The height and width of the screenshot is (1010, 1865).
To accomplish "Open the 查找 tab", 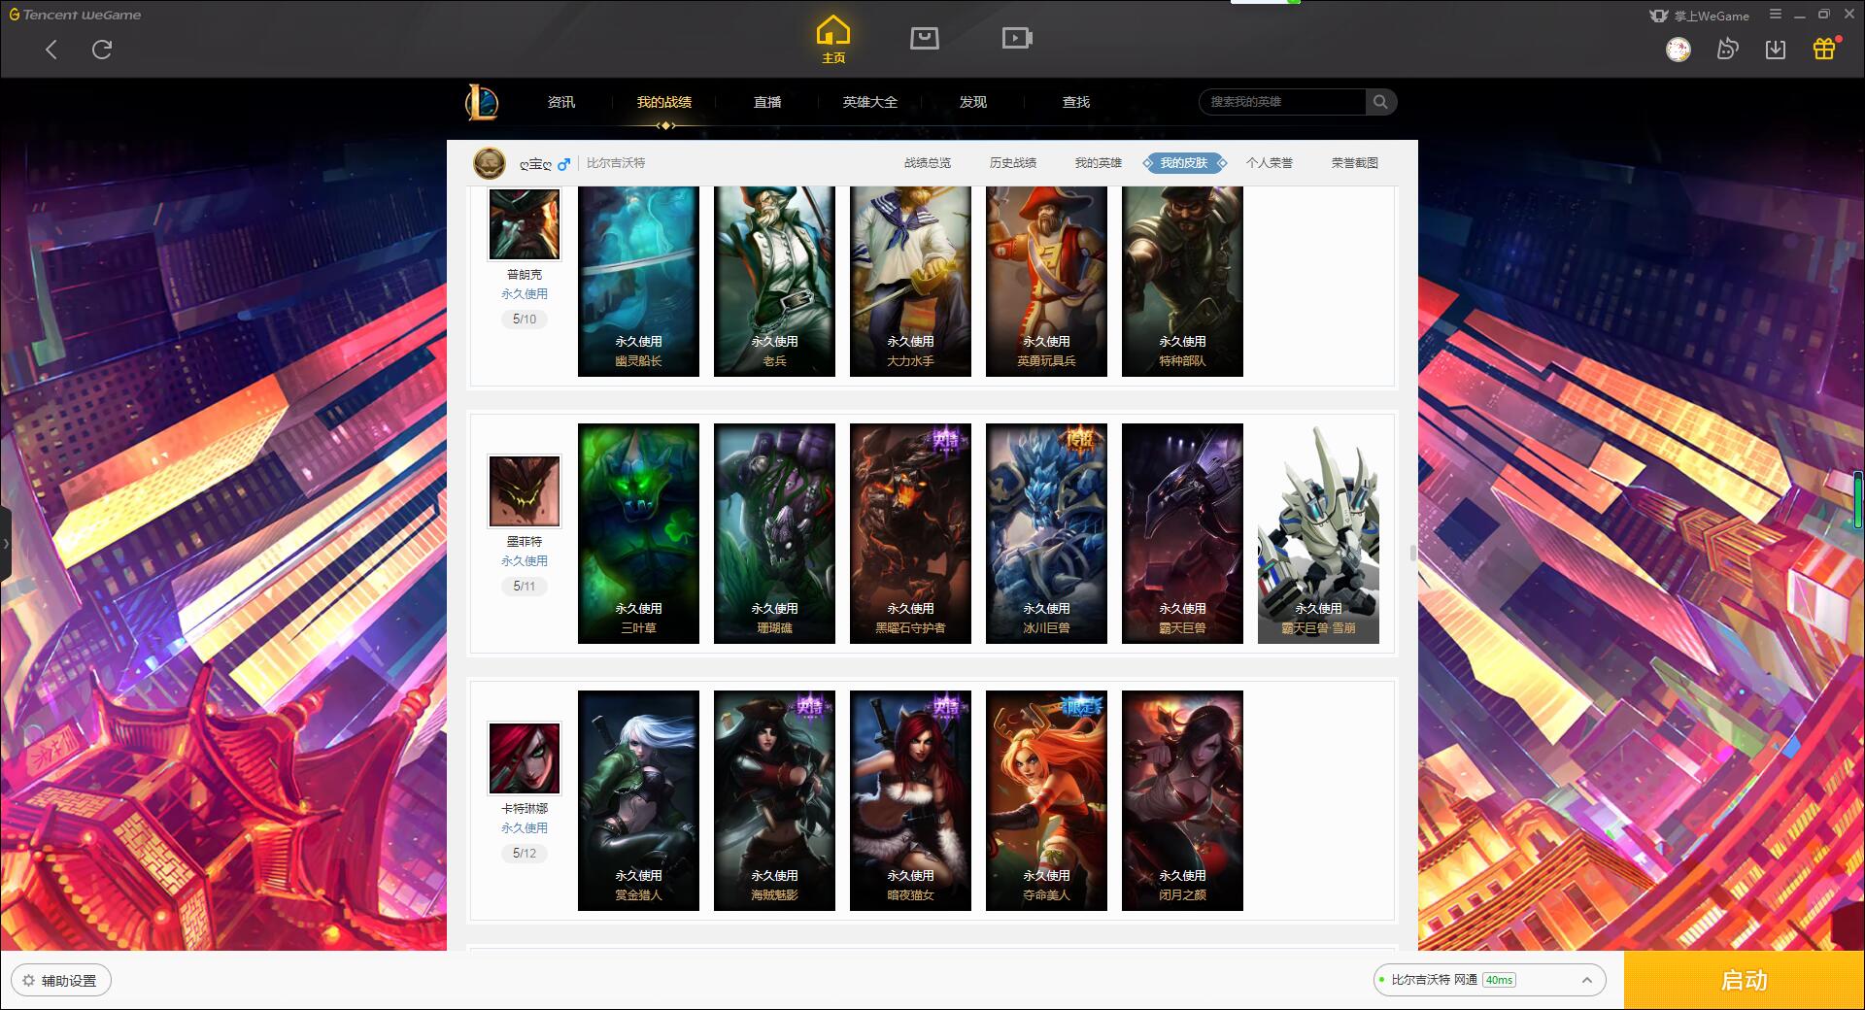I will (x=1076, y=102).
